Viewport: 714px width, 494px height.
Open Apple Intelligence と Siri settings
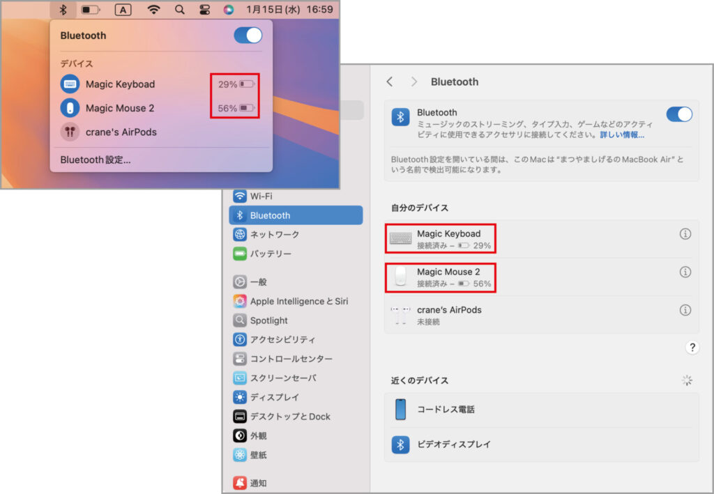click(296, 301)
